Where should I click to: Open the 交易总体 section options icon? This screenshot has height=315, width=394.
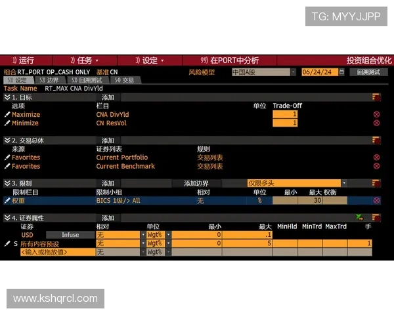click(376, 140)
